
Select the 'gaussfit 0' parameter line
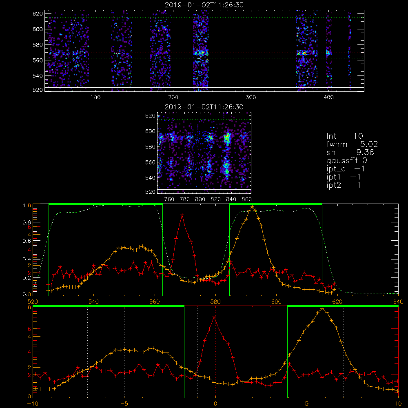click(347, 161)
